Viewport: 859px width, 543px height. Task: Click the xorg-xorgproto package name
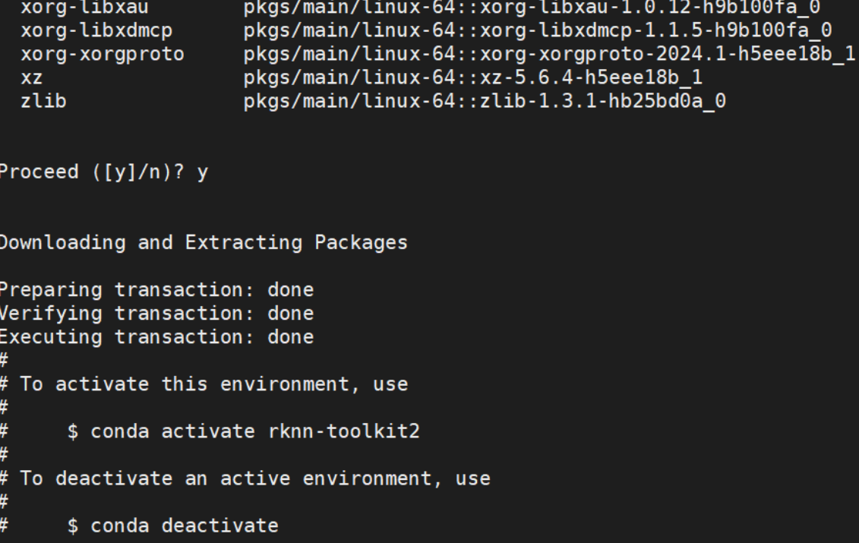point(103,54)
